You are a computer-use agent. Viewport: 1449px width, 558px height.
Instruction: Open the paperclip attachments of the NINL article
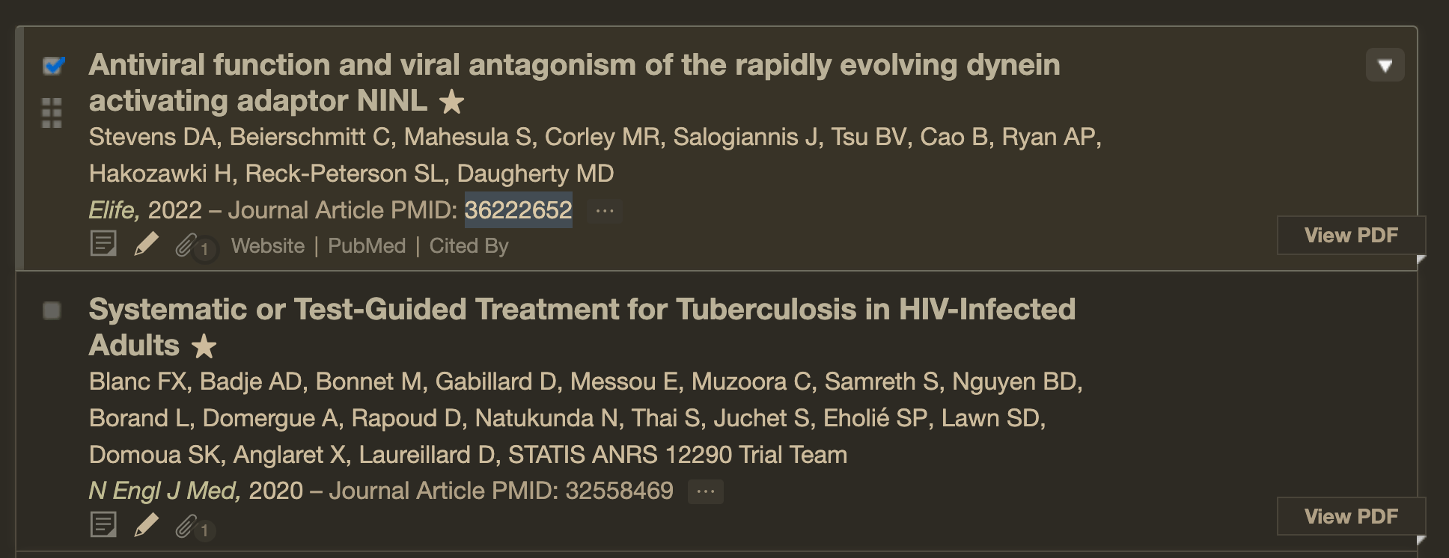pos(187,245)
